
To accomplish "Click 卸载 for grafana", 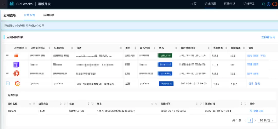I will (257, 84).
